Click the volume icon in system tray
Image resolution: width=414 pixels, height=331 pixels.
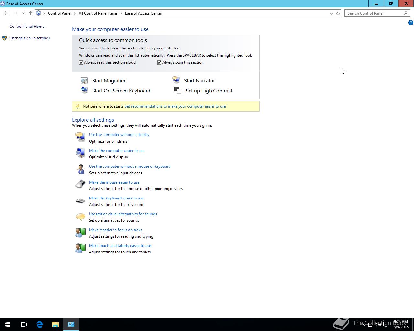tap(378, 324)
